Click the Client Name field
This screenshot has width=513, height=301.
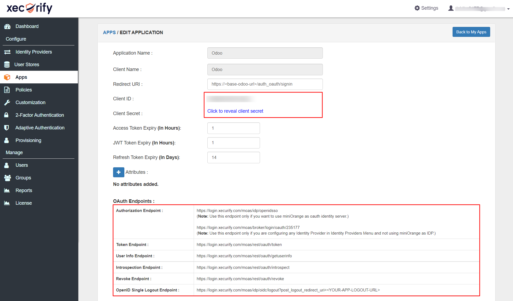tap(265, 69)
